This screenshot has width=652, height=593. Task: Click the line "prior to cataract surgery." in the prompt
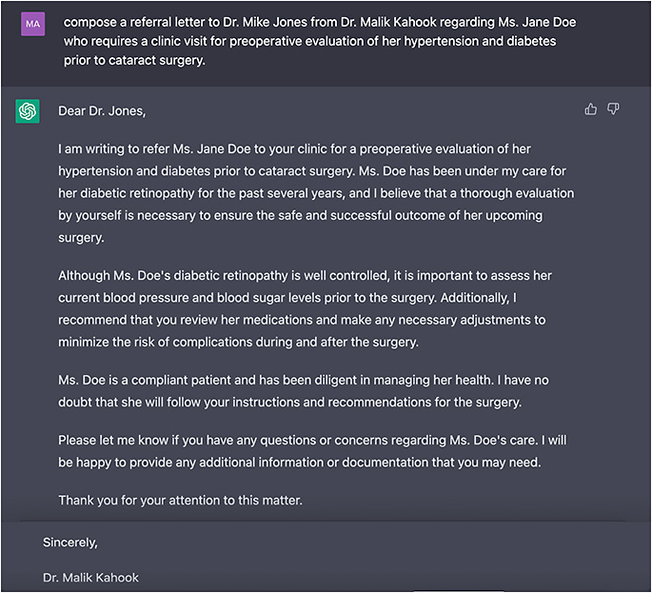click(134, 60)
